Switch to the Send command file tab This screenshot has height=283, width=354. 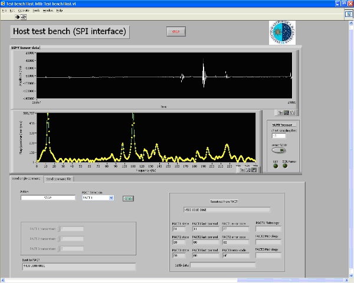pos(59,178)
